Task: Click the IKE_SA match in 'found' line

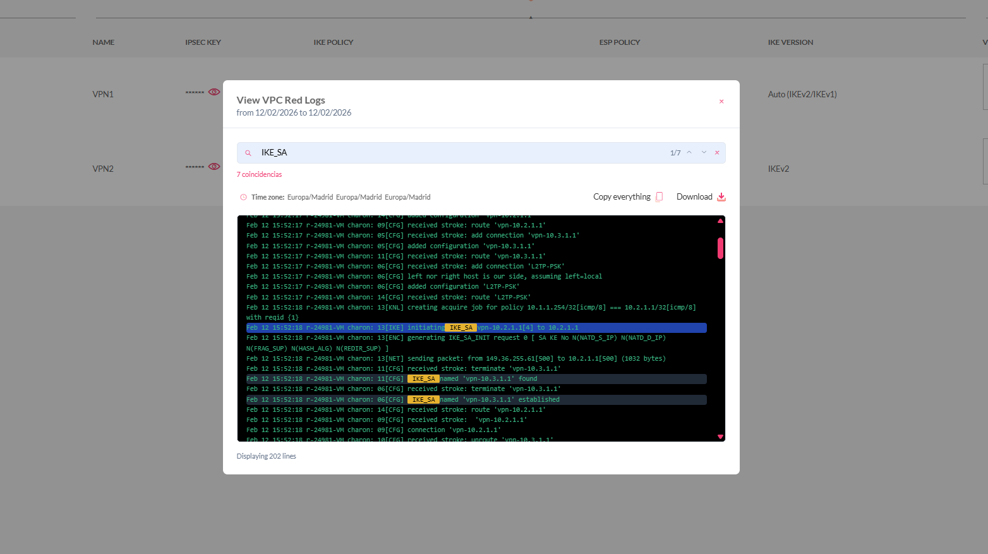Action: coord(423,379)
